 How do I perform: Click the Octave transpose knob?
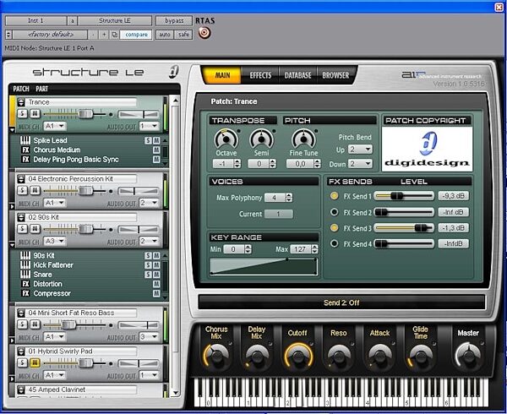pyautogui.click(x=226, y=139)
